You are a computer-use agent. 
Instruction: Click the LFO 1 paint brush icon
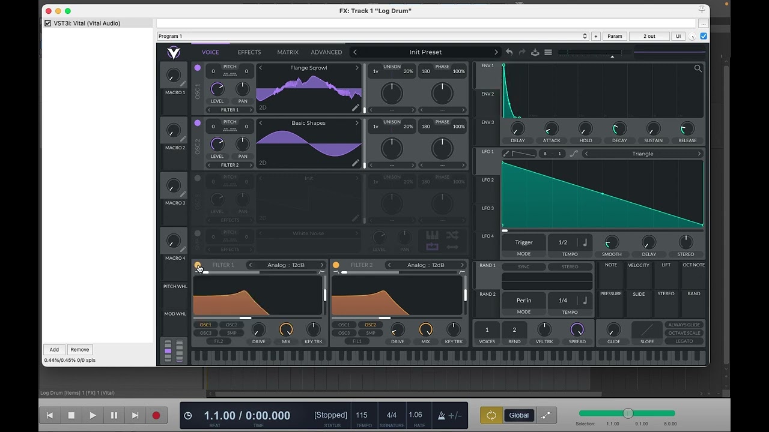click(506, 154)
